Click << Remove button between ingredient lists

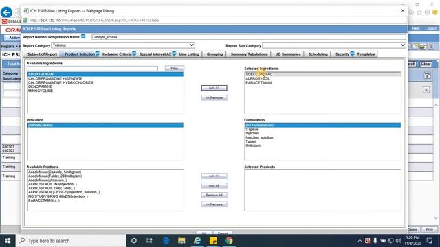point(214,97)
